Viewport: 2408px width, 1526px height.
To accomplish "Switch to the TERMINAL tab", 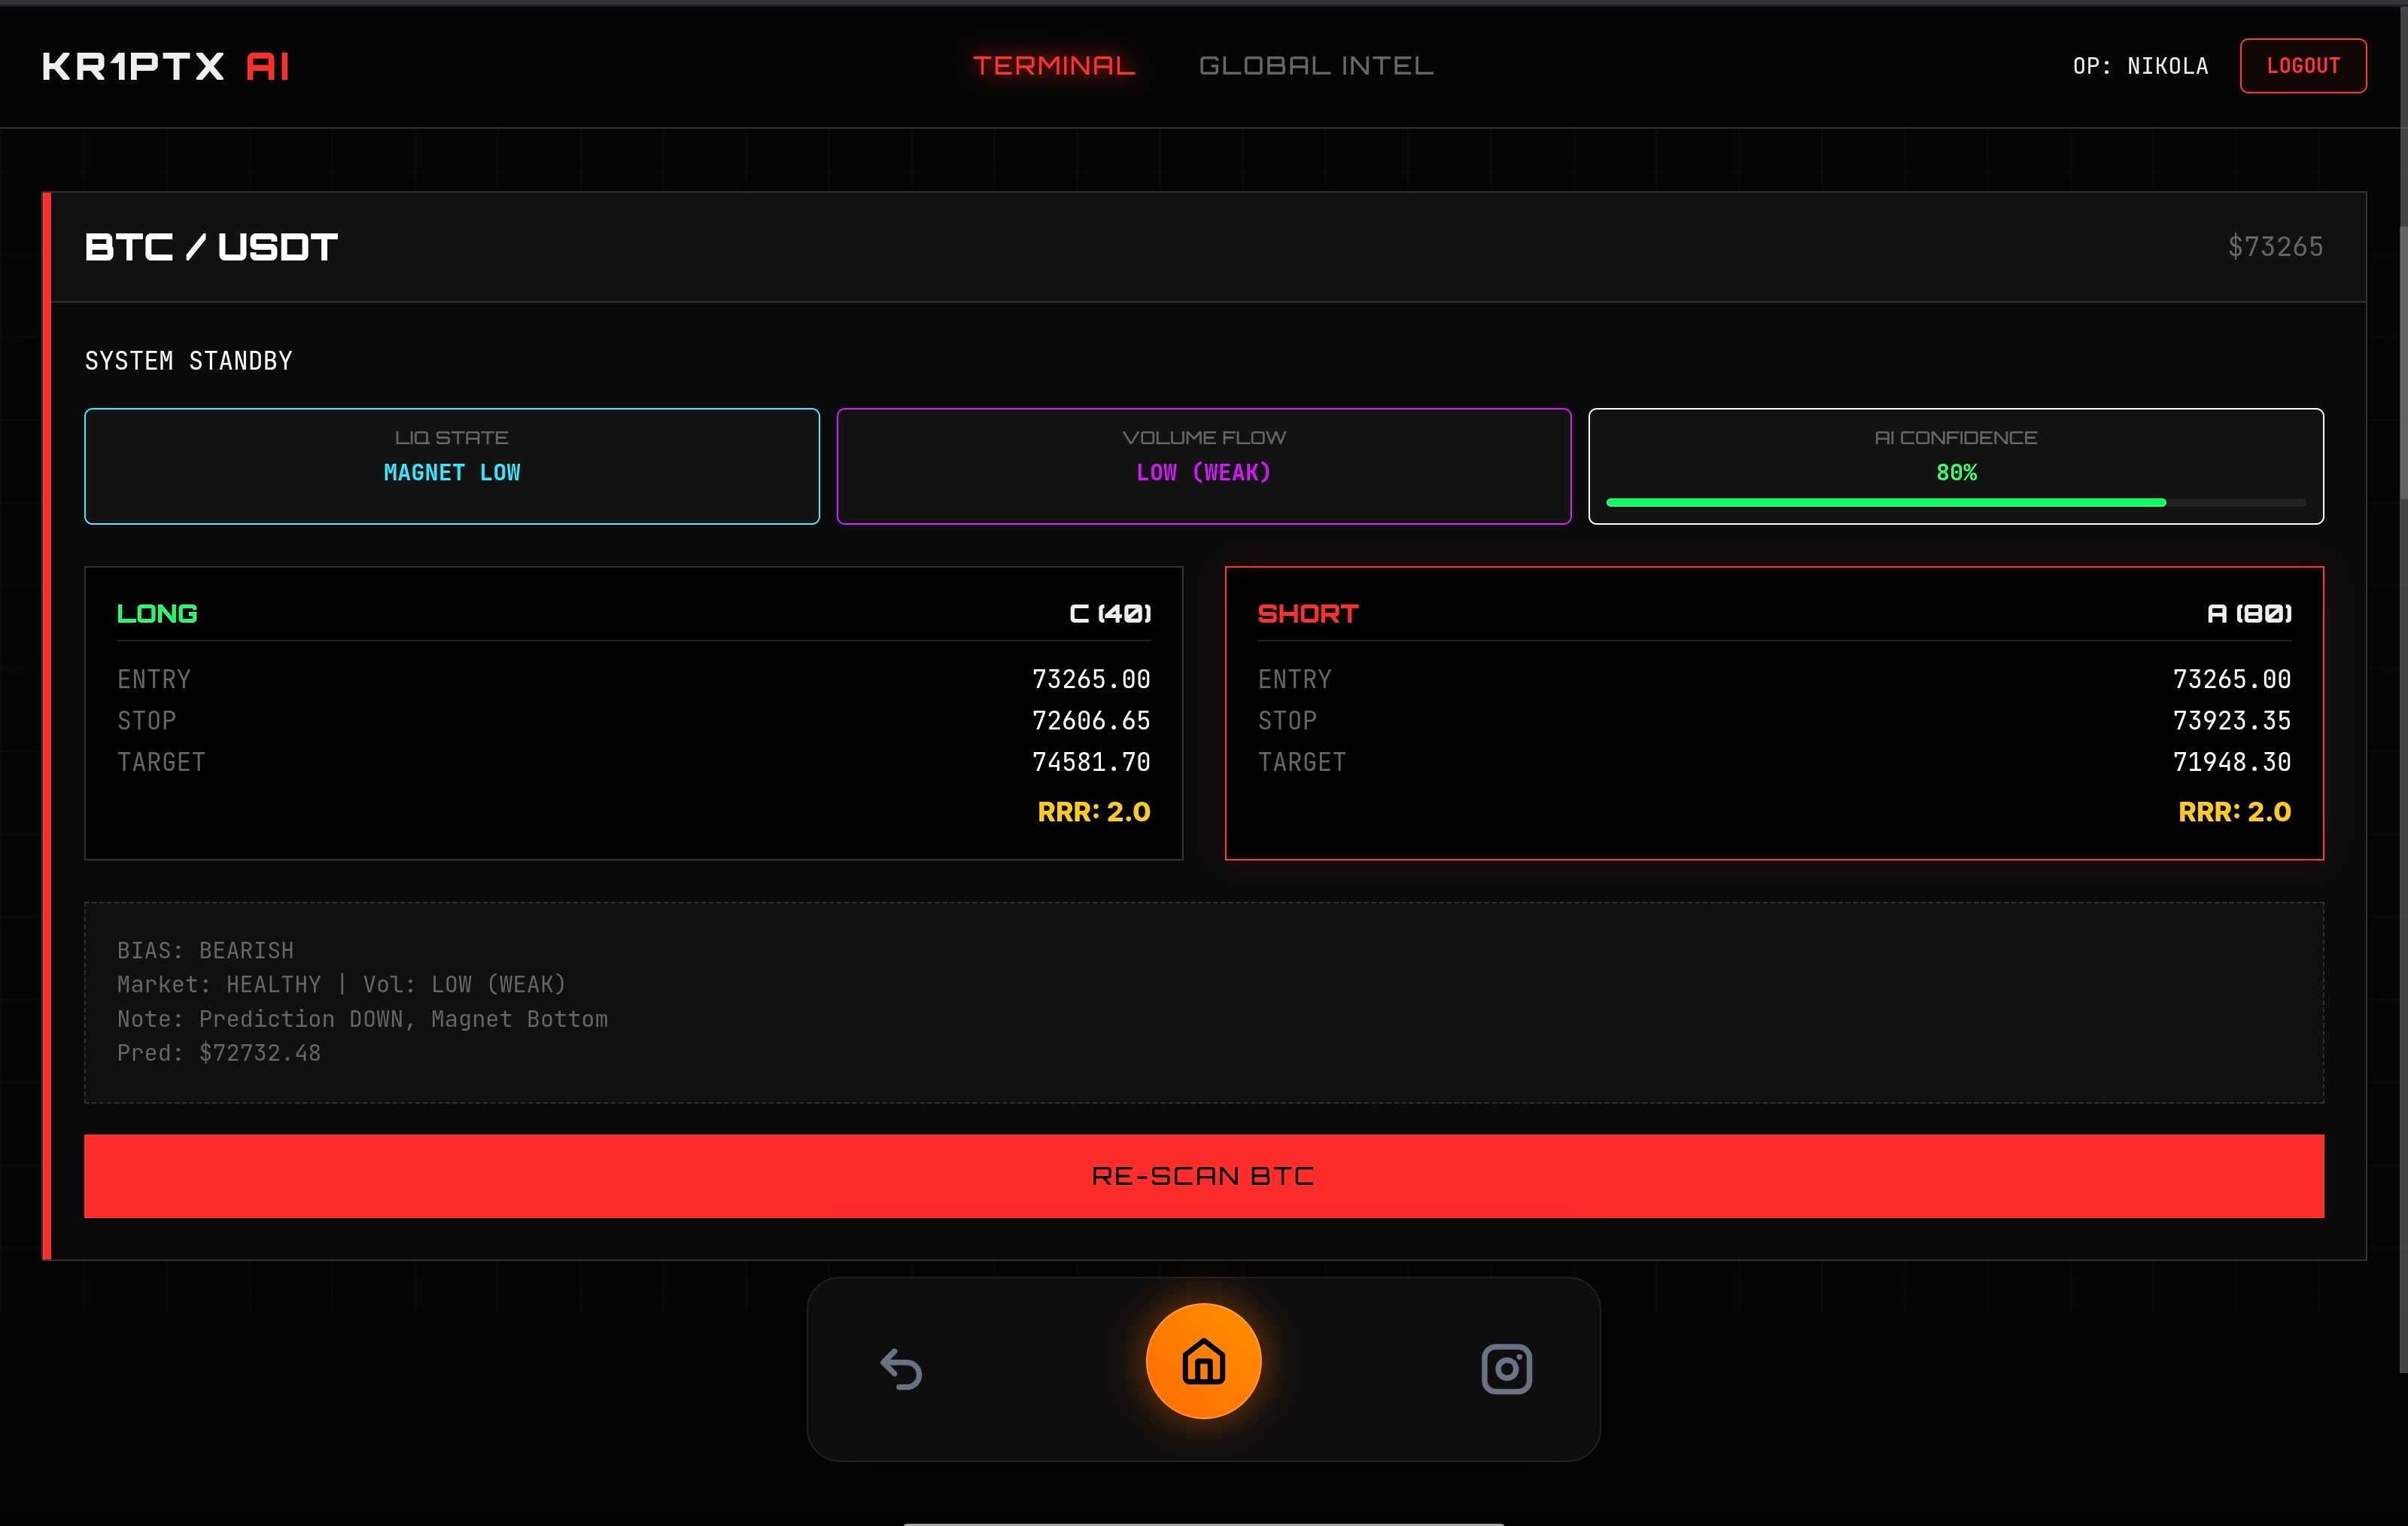I will click(1054, 66).
